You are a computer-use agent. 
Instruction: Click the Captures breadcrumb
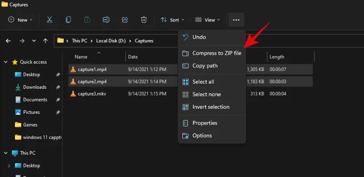coord(144,41)
